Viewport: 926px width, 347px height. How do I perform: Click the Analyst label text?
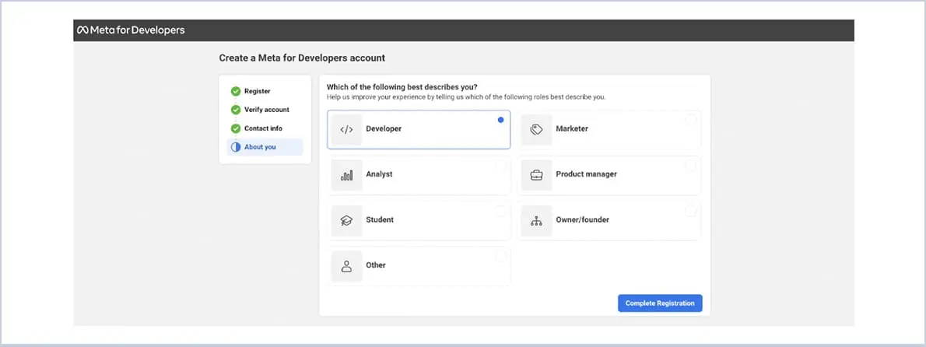click(379, 174)
